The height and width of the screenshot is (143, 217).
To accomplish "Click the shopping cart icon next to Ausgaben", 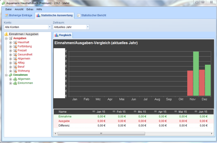I will (11, 38).
